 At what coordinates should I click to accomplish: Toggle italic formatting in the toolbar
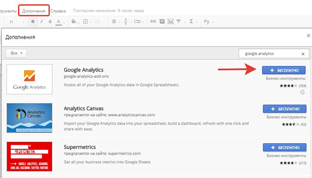coord(42,22)
